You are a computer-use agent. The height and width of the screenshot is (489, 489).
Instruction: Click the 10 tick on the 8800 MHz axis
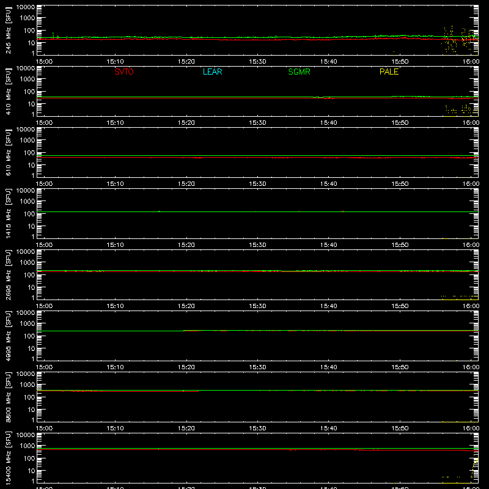pyautogui.click(x=31, y=410)
